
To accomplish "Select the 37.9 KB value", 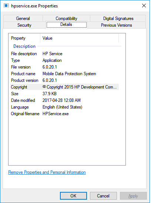I will coord(50,94).
